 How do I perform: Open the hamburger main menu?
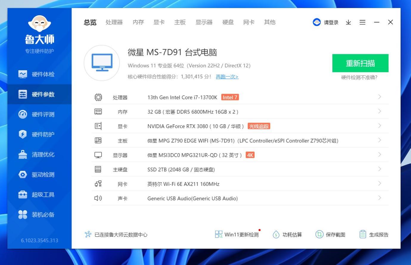362,22
